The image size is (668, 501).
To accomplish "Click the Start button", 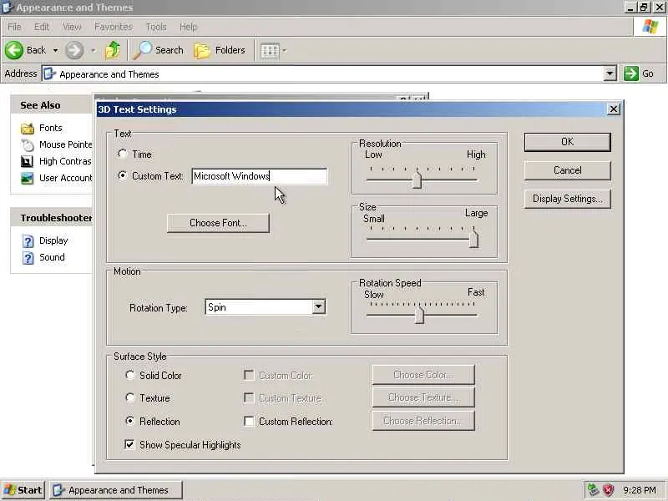I will tap(23, 490).
